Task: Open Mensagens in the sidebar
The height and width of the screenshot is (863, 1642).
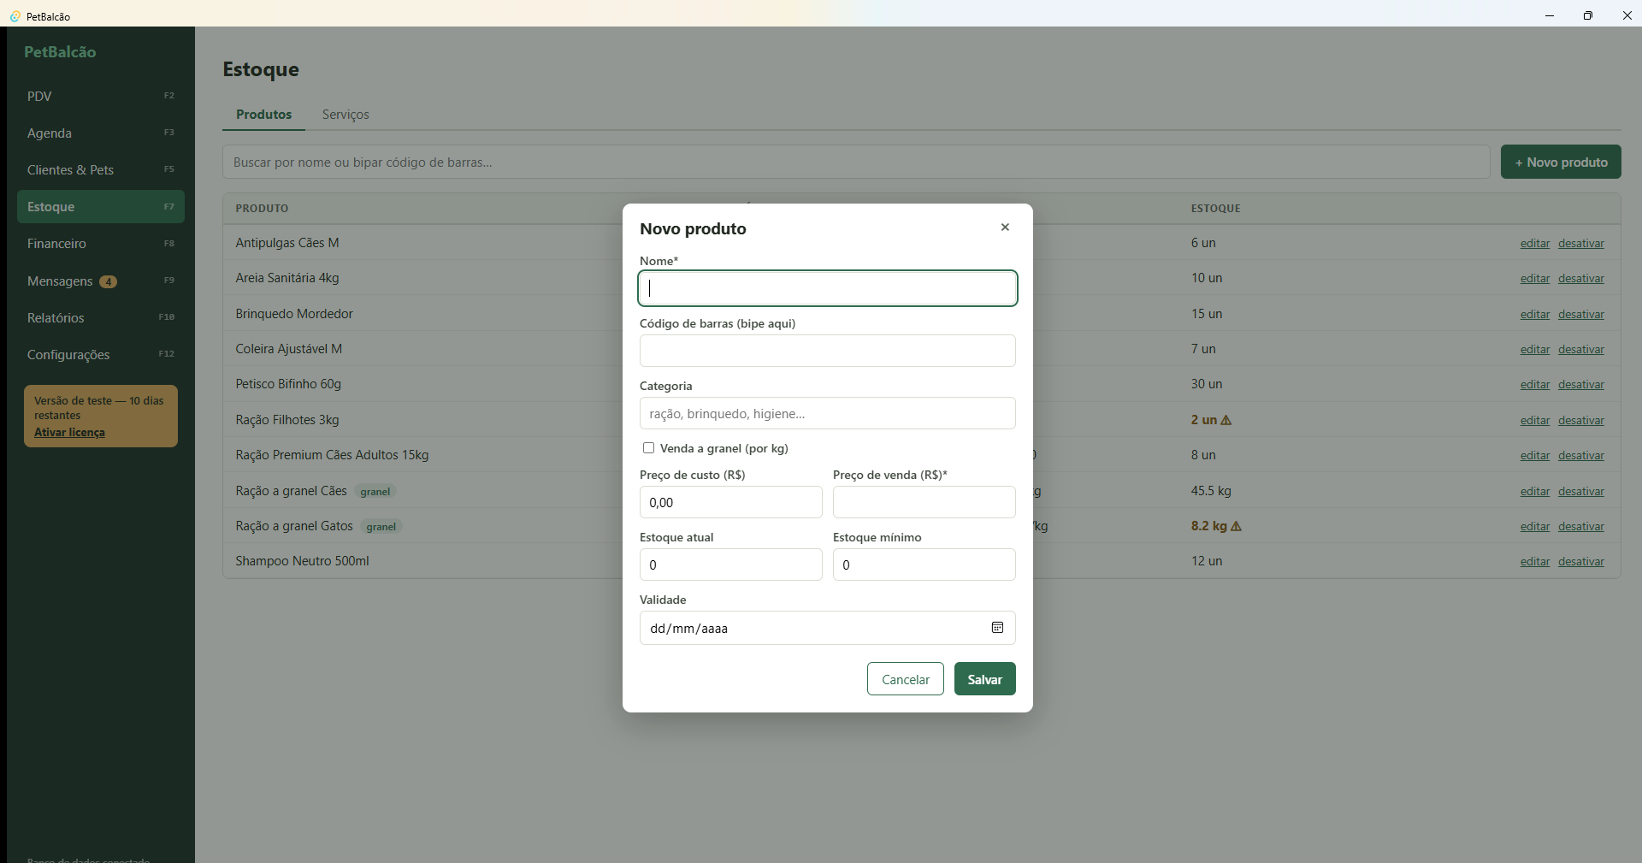Action: (x=101, y=281)
